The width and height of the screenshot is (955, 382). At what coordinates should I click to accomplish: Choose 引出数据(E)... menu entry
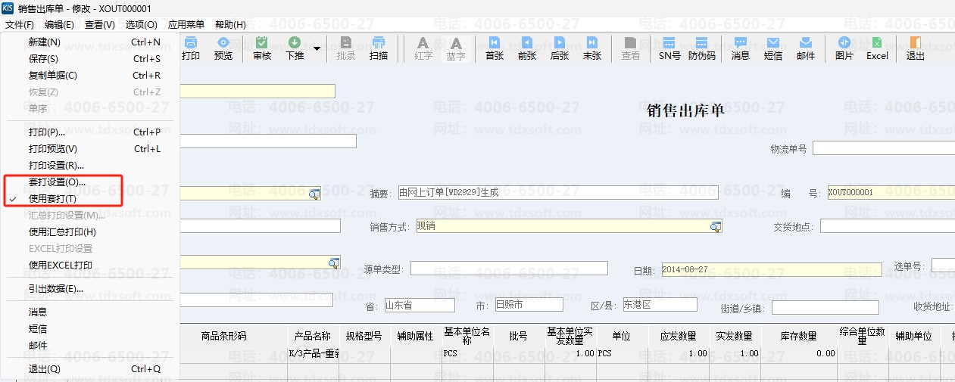(90, 289)
